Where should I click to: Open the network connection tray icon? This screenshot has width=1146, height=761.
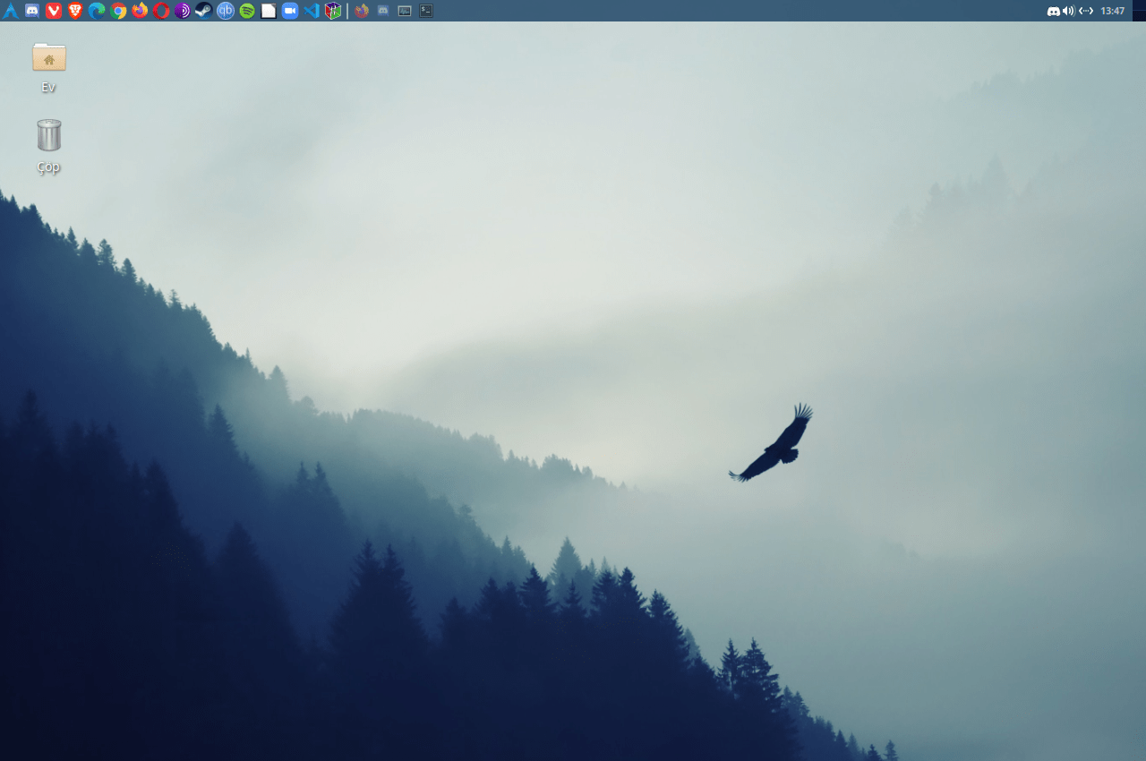(x=1086, y=11)
